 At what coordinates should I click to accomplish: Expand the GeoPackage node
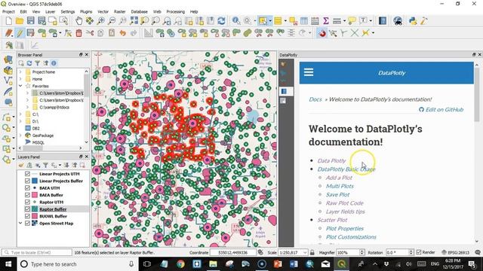pyautogui.click(x=20, y=135)
